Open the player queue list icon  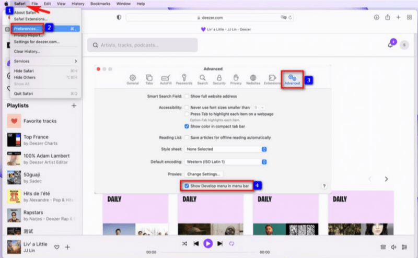[383, 247]
